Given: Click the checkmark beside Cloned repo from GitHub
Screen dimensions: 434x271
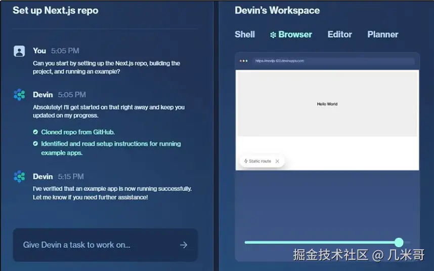Looking at the screenshot, I should pyautogui.click(x=35, y=132).
